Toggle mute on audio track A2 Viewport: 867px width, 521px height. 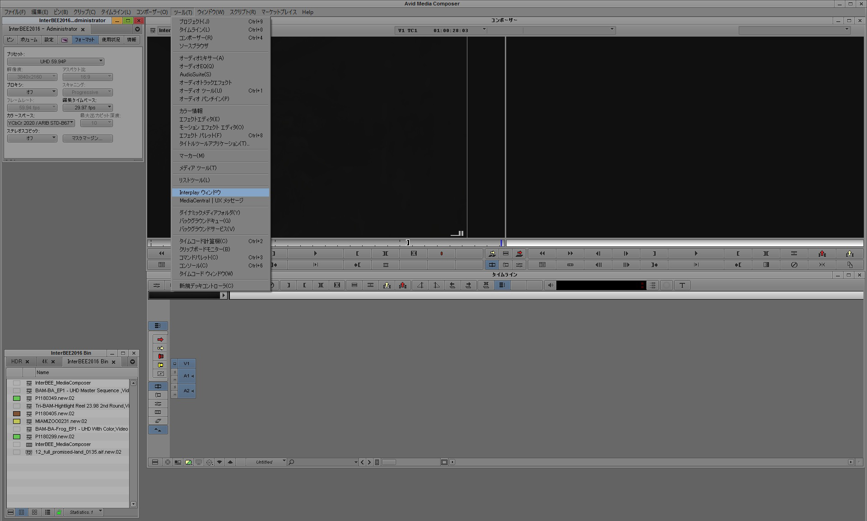(175, 394)
